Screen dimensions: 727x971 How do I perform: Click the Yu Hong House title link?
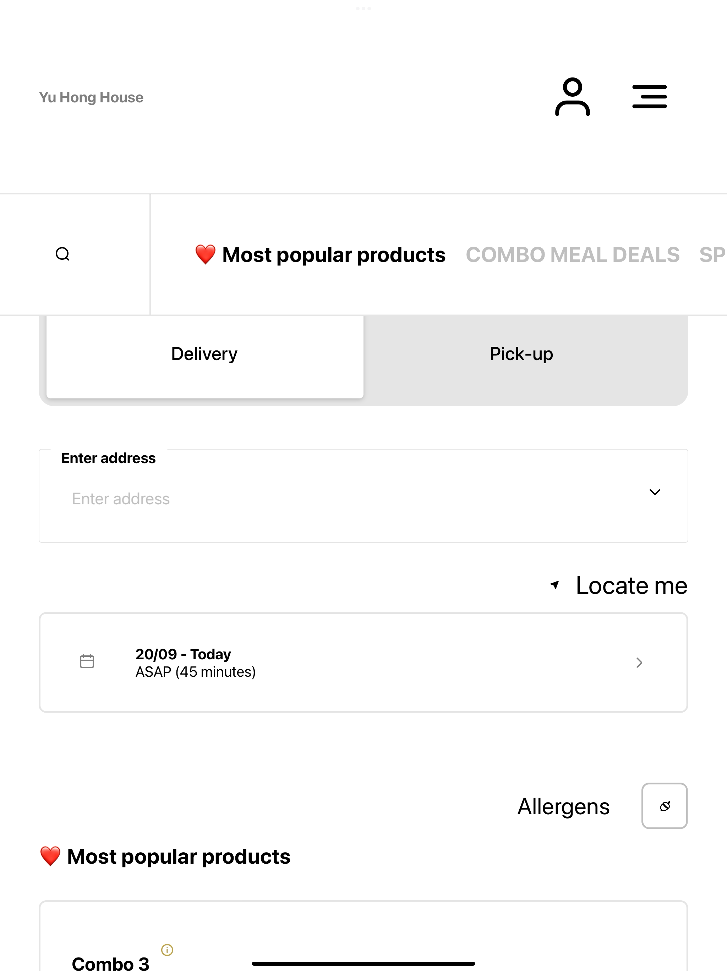(x=91, y=97)
